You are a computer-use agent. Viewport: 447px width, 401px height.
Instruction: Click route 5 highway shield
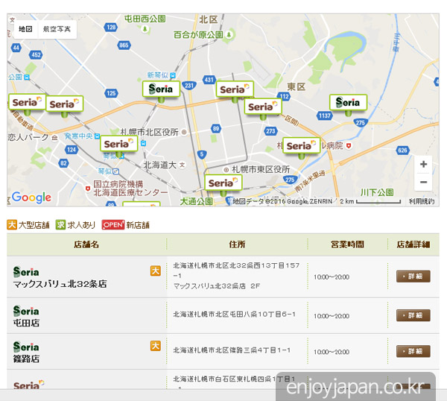click(202, 154)
